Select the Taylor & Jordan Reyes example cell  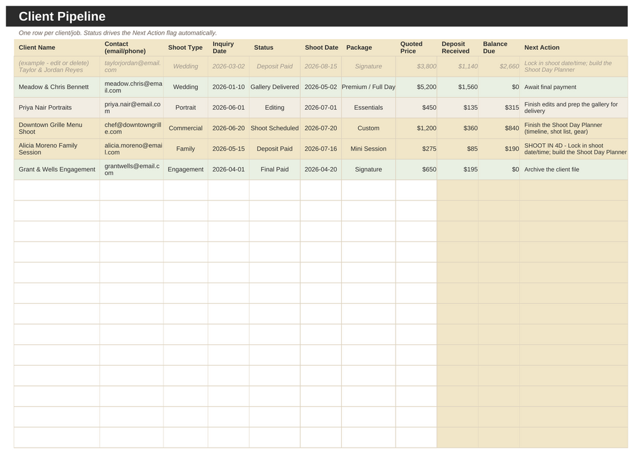coord(57,66)
